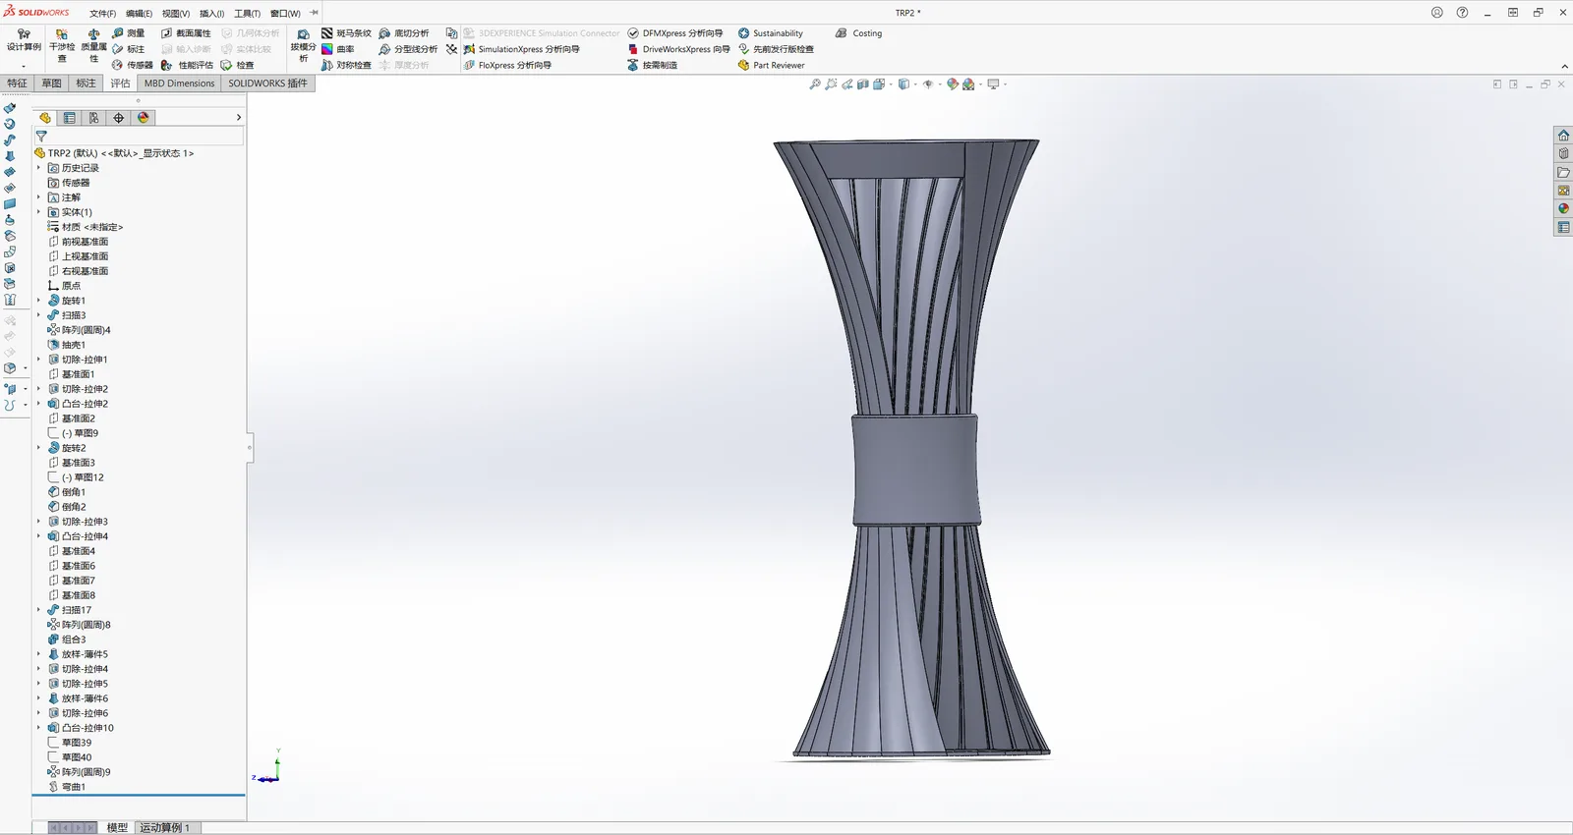This screenshot has height=835, width=1573.
Task: Launch Part Reviewer
Action: pyautogui.click(x=771, y=65)
